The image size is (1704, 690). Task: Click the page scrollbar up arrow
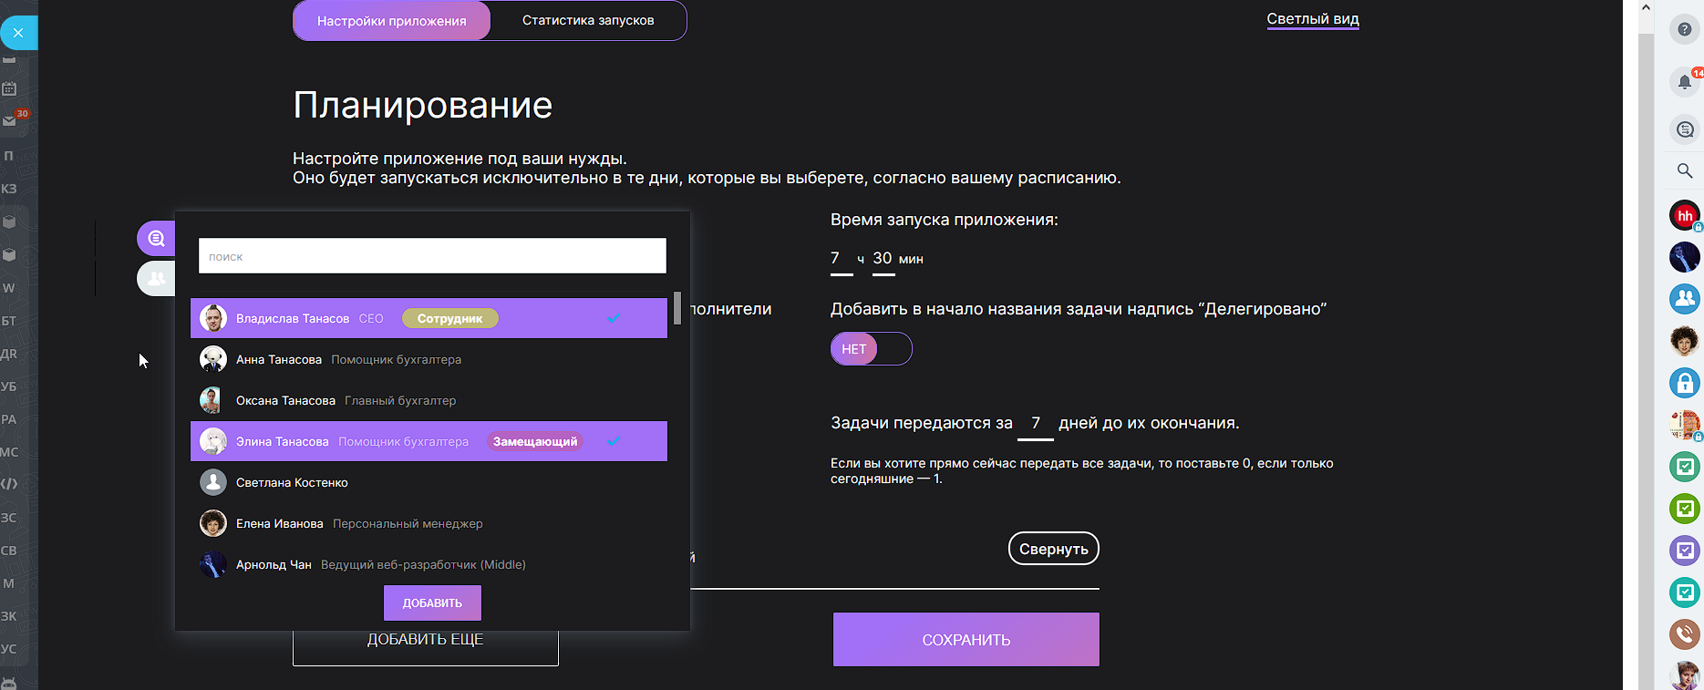1646,7
